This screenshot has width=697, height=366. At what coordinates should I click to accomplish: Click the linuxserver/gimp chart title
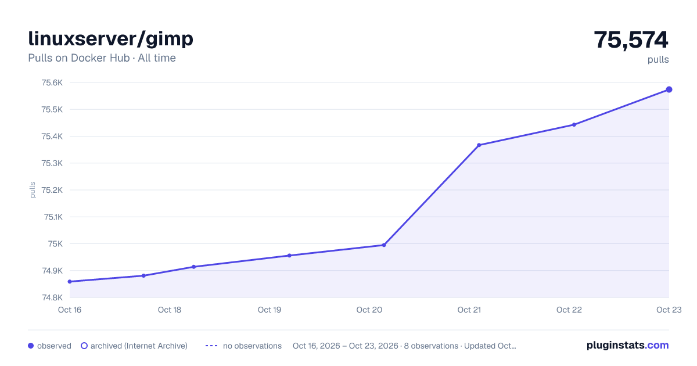pyautogui.click(x=111, y=39)
